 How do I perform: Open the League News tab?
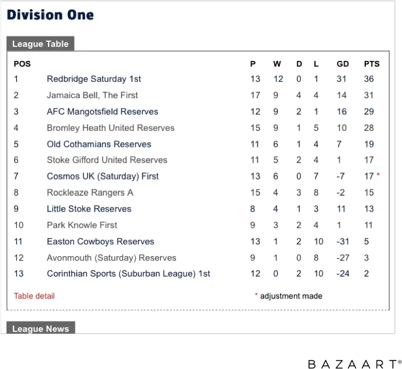pyautogui.click(x=41, y=328)
